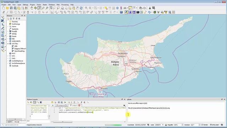The width and height of the screenshot is (227, 128).
Task: Click the DB Manager database icon
Action: point(121,12)
